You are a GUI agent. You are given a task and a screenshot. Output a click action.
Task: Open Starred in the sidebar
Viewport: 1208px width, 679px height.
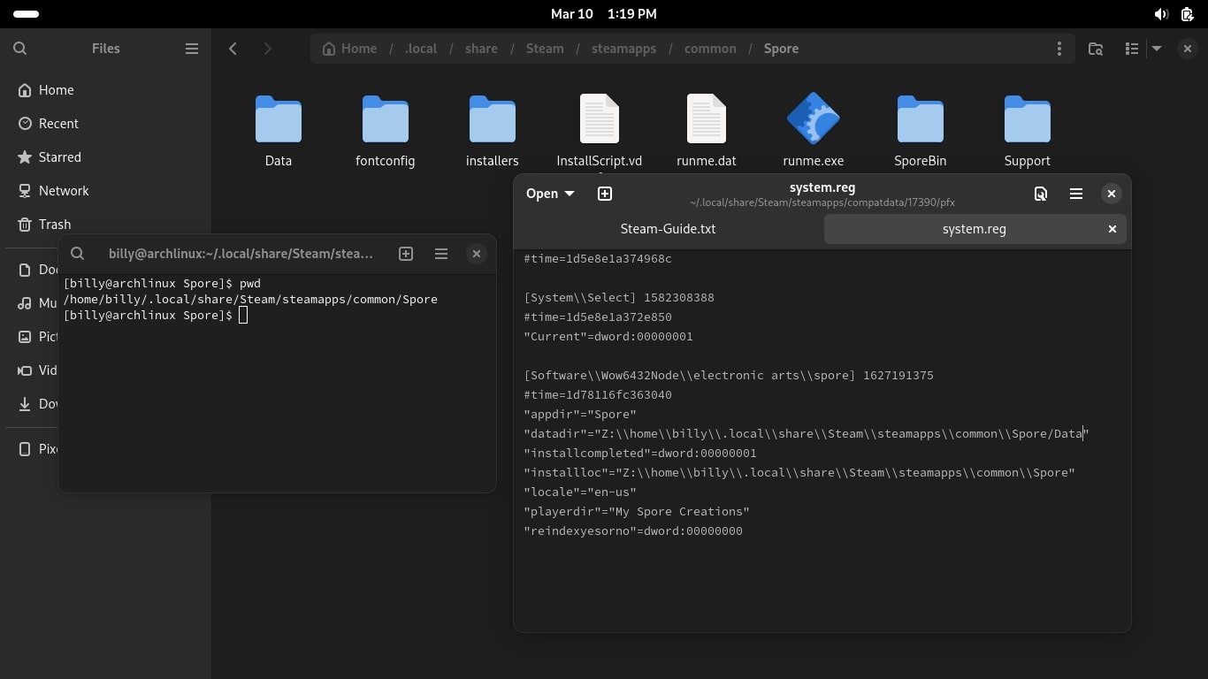(x=105, y=157)
